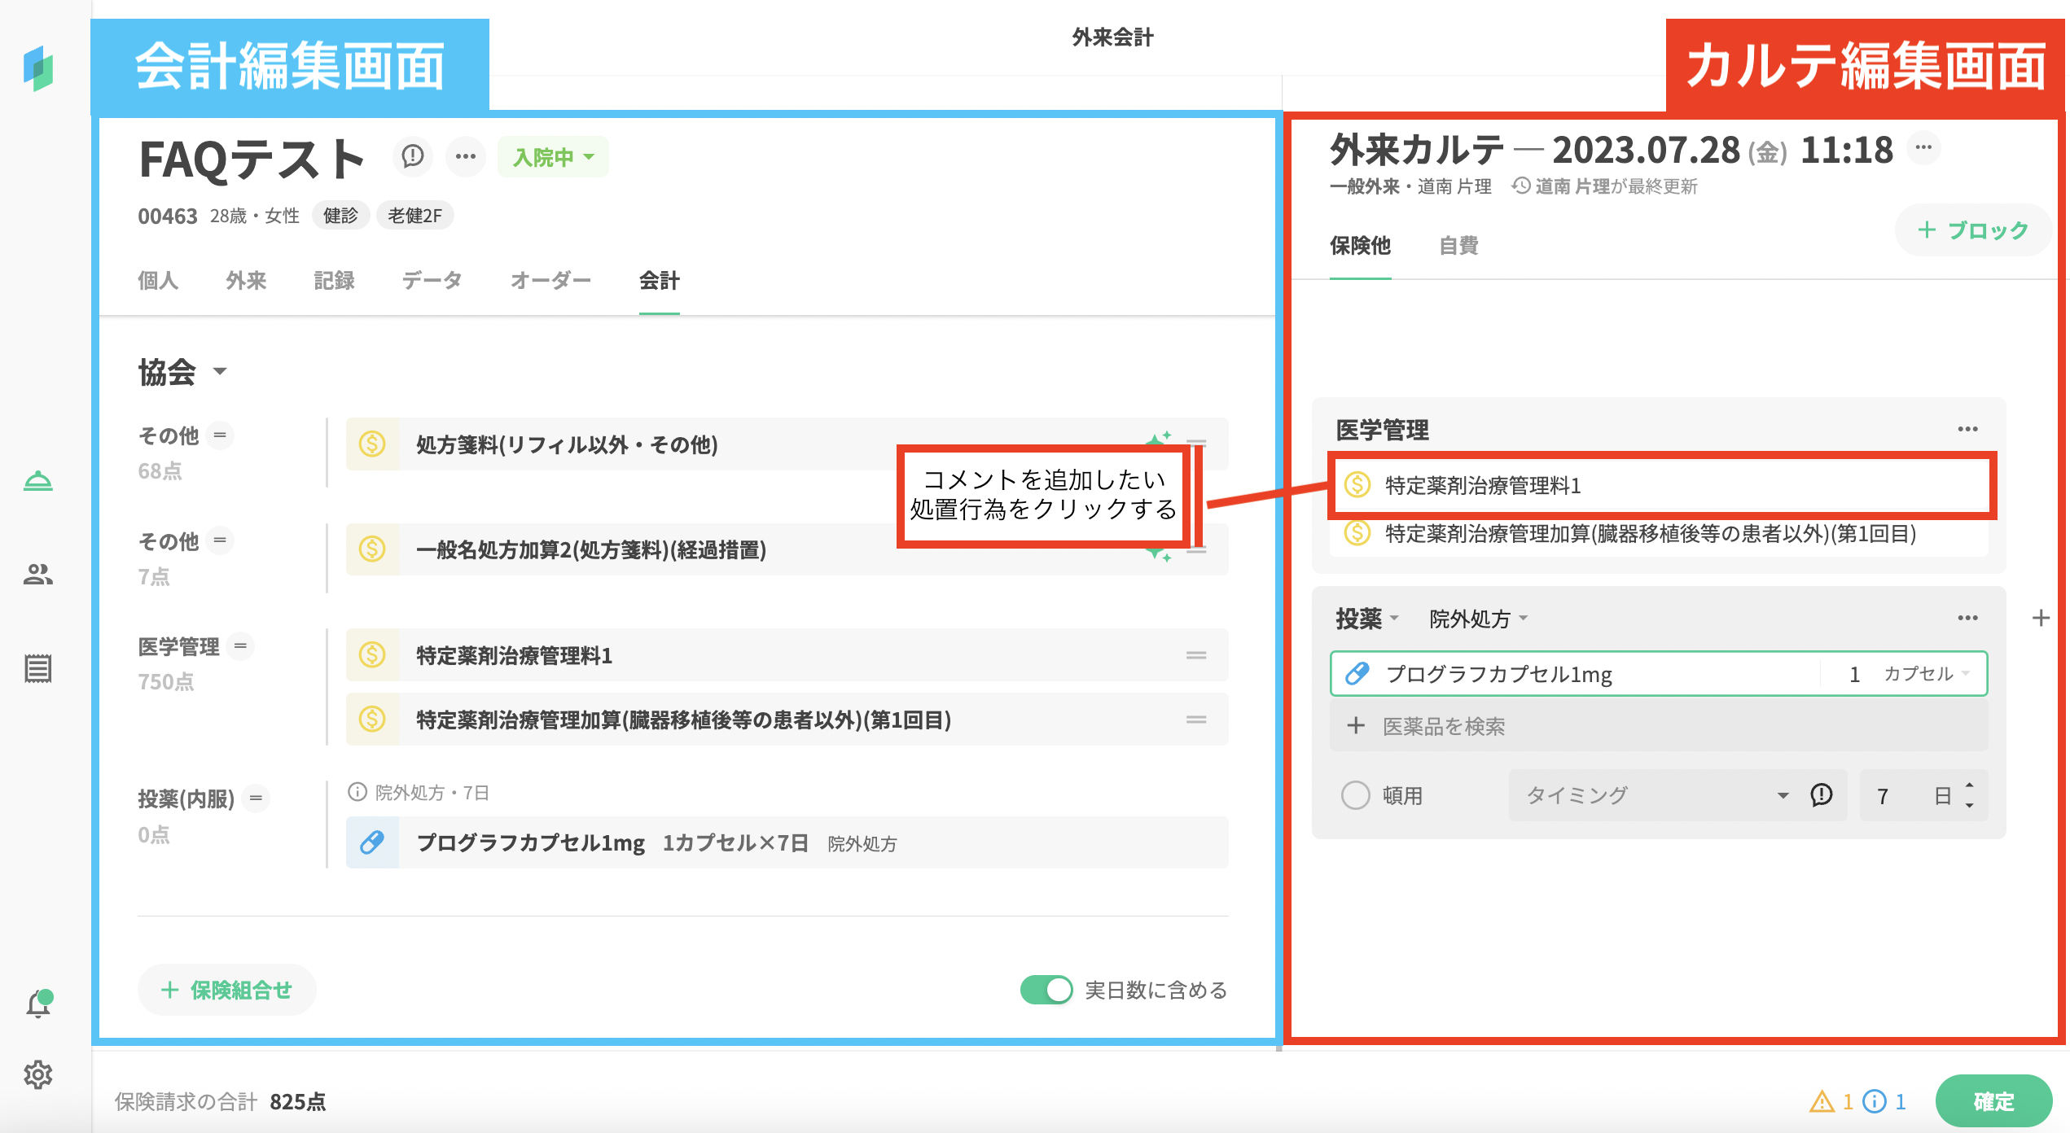The height and width of the screenshot is (1133, 2070).
Task: Open more options next to patient name
Action: [466, 156]
